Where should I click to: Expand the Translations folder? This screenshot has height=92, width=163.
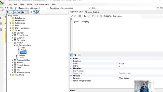11,75
